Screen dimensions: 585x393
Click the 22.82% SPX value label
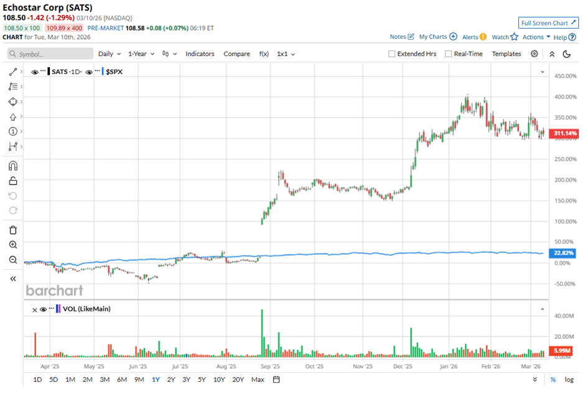563,253
